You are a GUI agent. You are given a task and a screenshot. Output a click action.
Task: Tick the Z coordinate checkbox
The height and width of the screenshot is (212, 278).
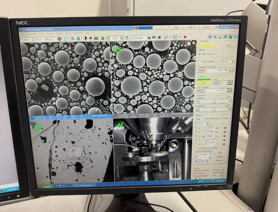[x=196, y=137]
